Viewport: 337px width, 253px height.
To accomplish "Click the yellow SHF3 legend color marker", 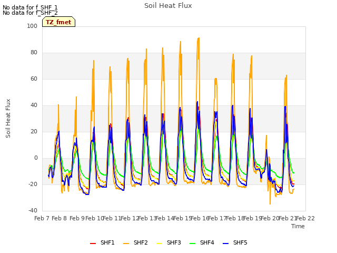I will pos(159,244).
